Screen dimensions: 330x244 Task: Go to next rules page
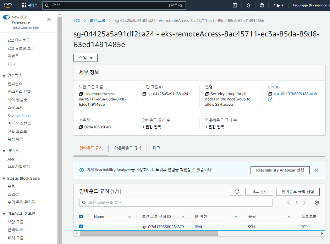[304, 203]
